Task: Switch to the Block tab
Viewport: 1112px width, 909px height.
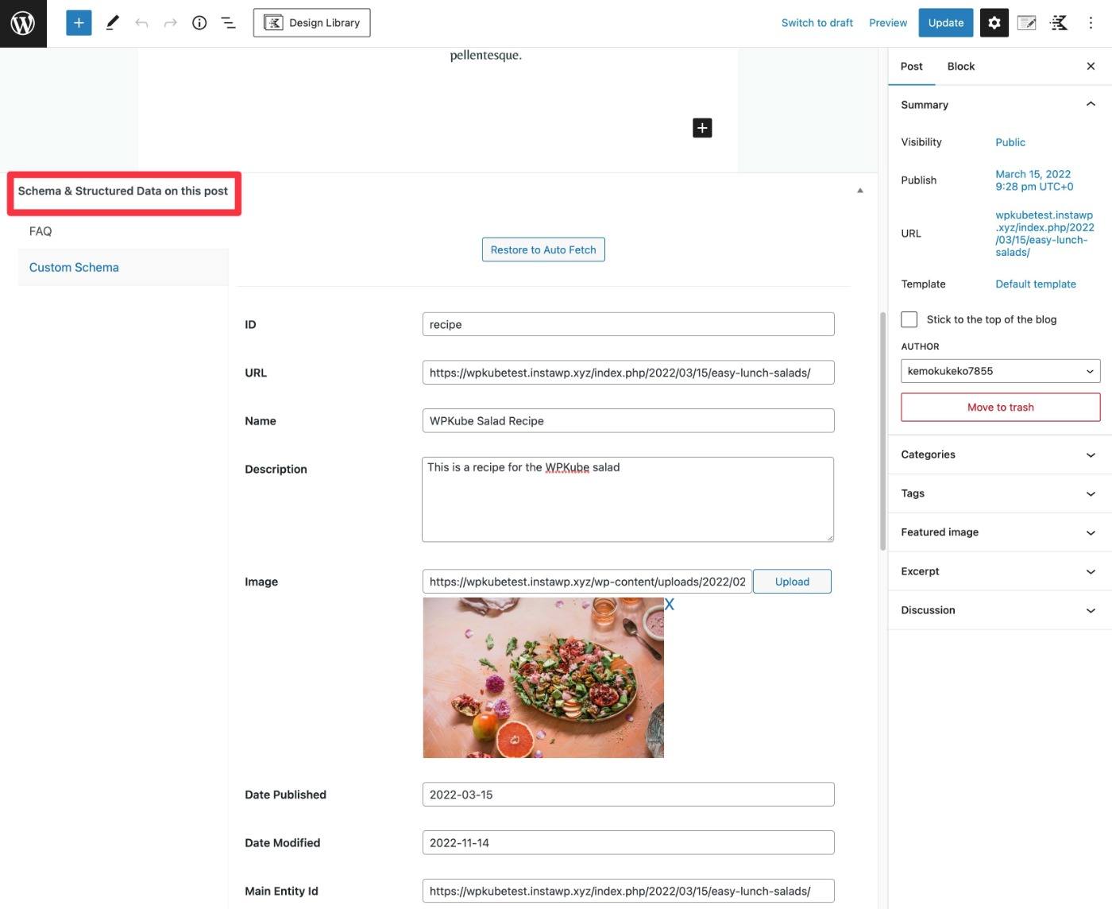Action: tap(961, 66)
